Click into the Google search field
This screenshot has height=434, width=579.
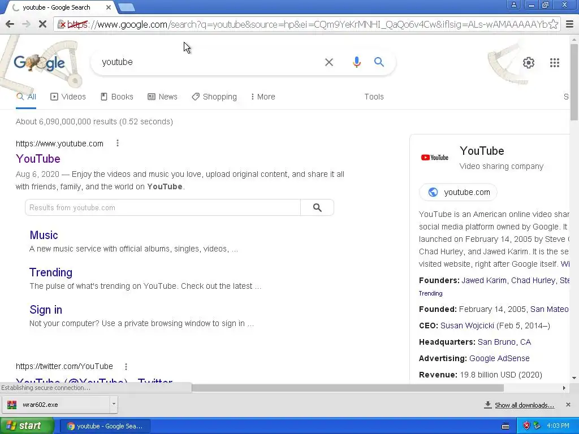[210, 62]
